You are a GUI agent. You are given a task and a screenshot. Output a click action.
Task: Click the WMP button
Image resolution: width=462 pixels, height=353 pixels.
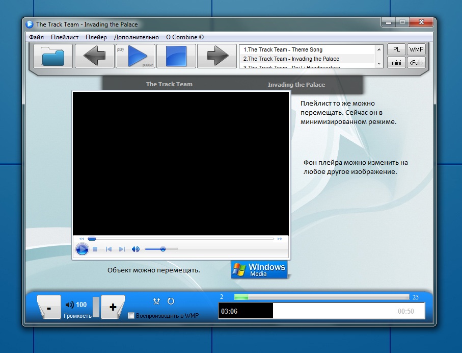pos(416,49)
